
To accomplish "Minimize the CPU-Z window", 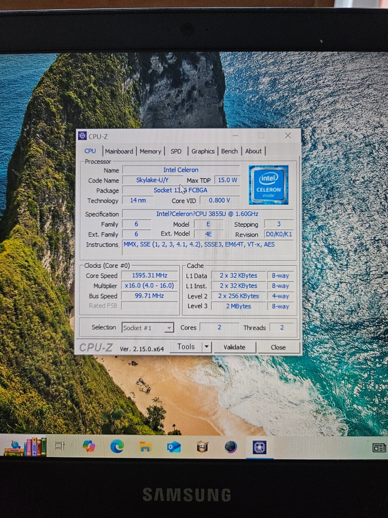I will coord(235,135).
